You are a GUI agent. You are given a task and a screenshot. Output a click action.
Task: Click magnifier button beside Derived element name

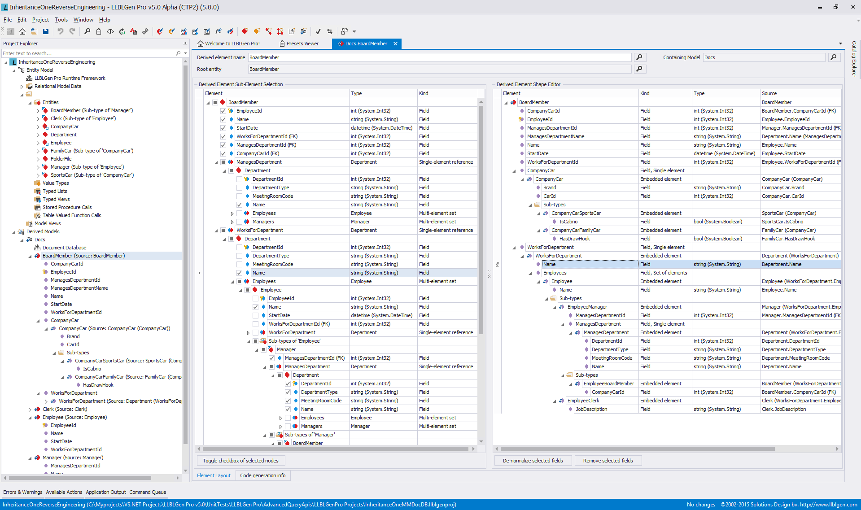pyautogui.click(x=639, y=57)
